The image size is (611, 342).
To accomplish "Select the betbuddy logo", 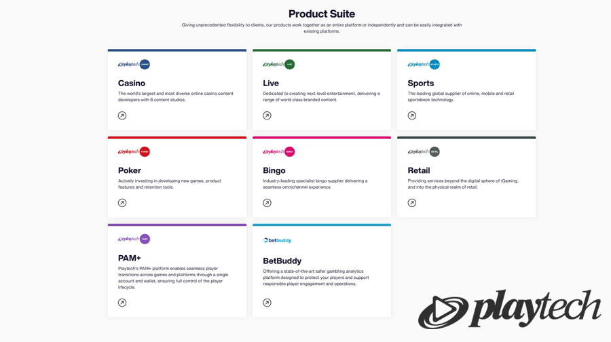I will coord(277,240).
